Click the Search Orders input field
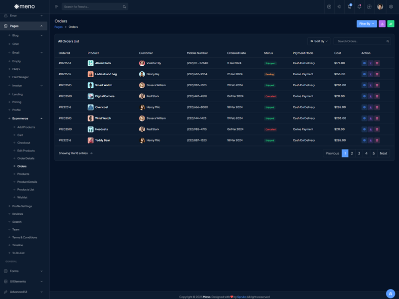Screen dimensions: 399x299 pyautogui.click(x=360, y=41)
